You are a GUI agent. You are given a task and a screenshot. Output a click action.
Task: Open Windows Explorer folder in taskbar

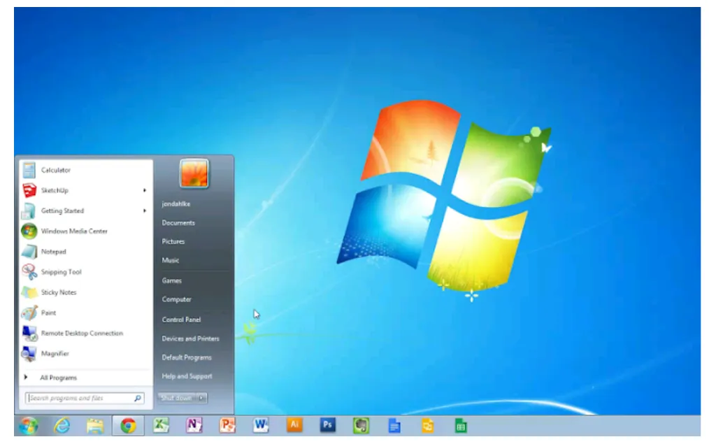95,425
